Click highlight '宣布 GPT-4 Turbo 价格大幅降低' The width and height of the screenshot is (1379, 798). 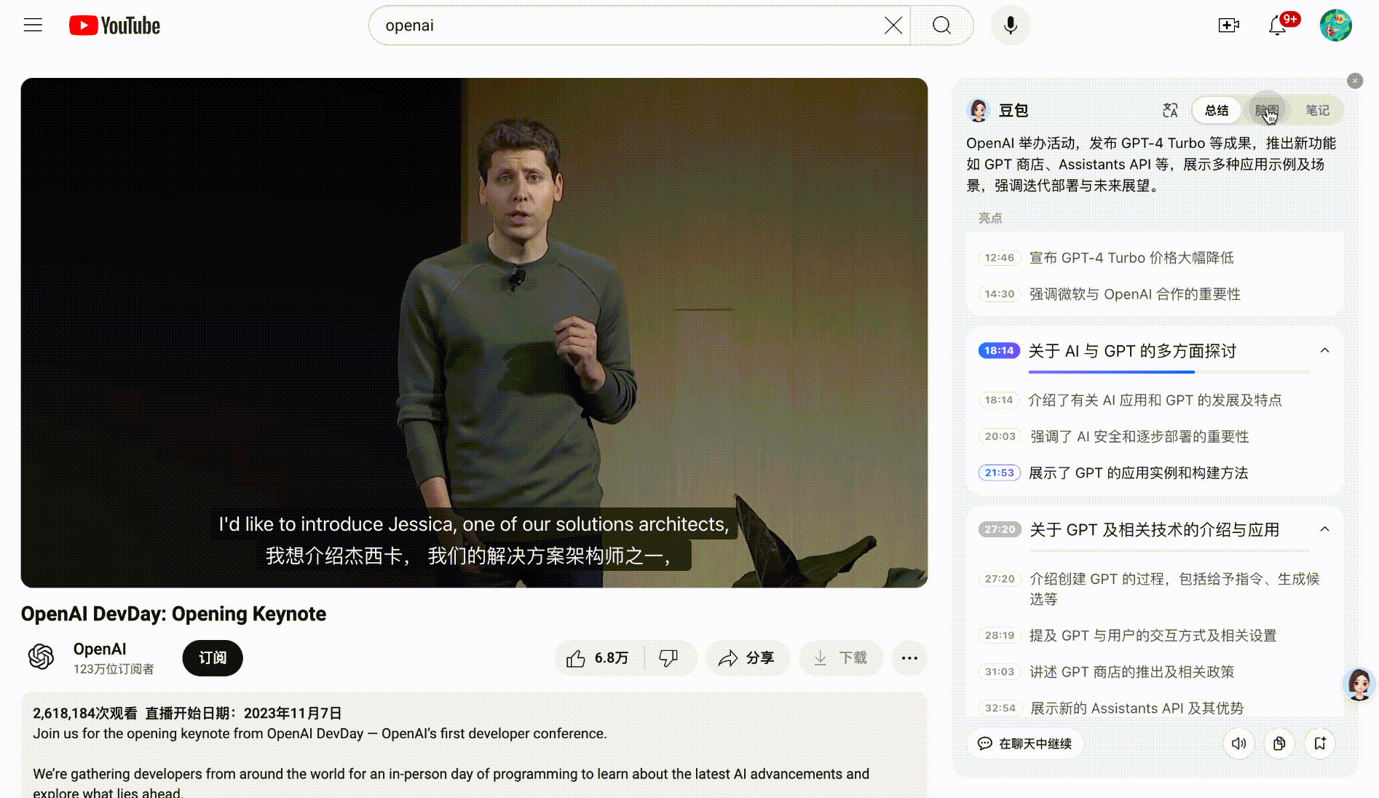tap(1131, 258)
